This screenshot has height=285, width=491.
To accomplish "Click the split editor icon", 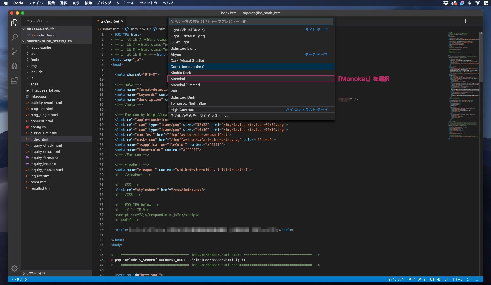I will (467, 21).
